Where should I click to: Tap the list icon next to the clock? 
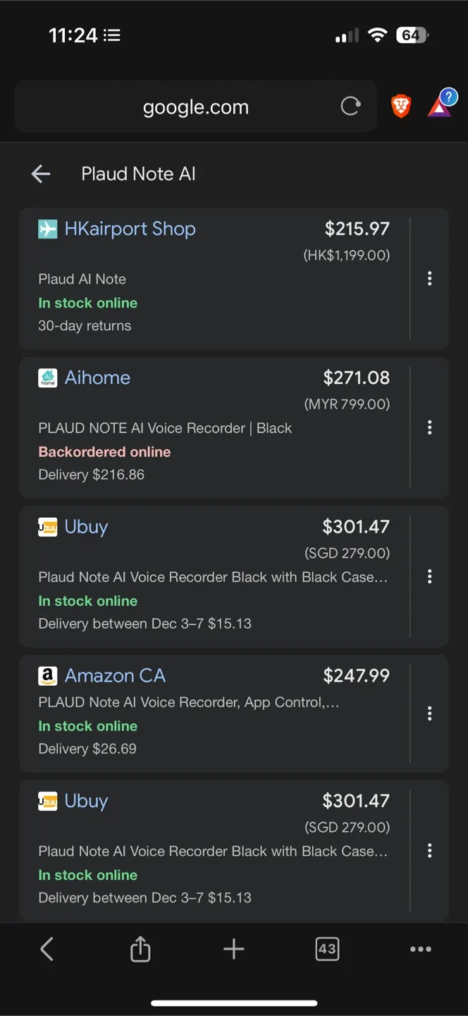click(111, 35)
